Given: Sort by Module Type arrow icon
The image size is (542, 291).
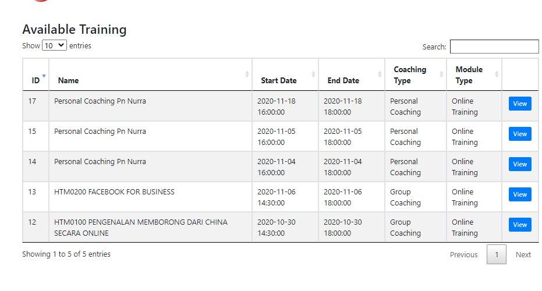Looking at the screenshot, I should (497, 74).
